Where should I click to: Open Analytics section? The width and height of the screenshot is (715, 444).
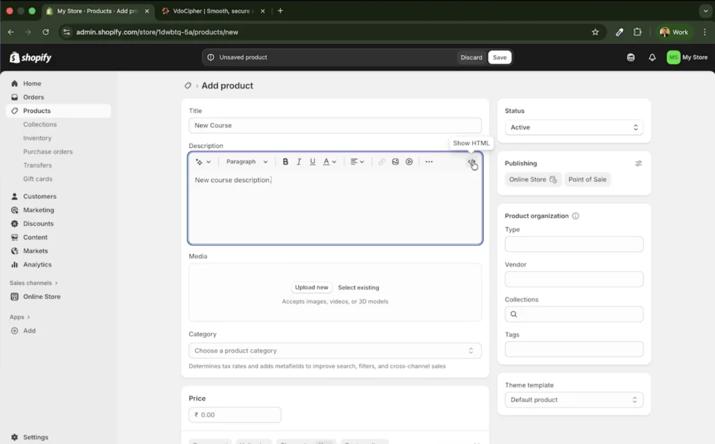[59, 265]
